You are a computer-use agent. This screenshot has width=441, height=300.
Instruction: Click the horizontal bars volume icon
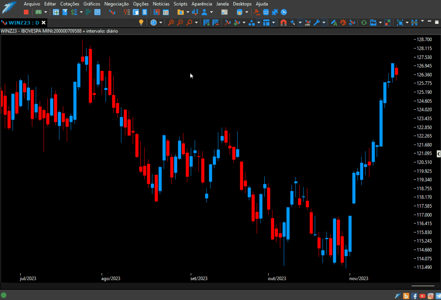[88, 12]
